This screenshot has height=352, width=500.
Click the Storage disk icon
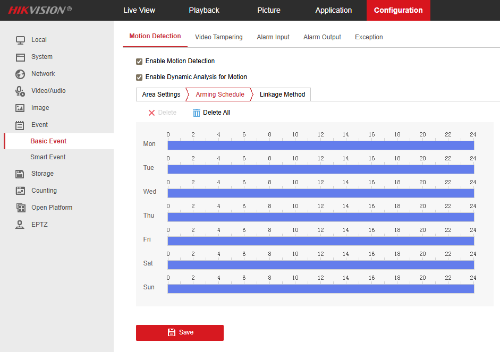click(x=20, y=174)
